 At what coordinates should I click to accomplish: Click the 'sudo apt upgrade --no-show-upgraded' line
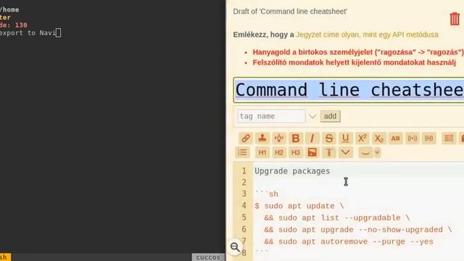tap(358, 229)
